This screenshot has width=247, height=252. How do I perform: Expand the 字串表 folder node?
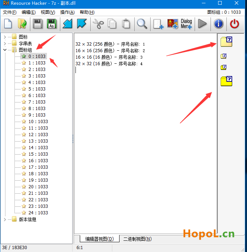pos(5,43)
